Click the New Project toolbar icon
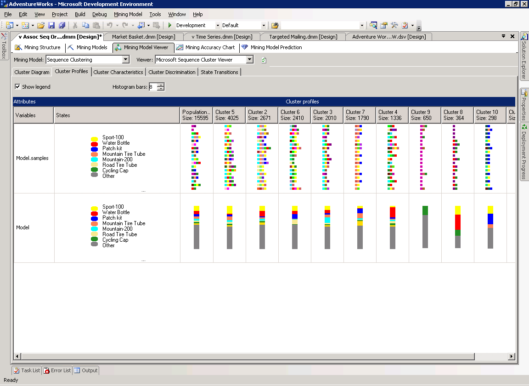This screenshot has width=529, height=386. pyautogui.click(x=10, y=25)
